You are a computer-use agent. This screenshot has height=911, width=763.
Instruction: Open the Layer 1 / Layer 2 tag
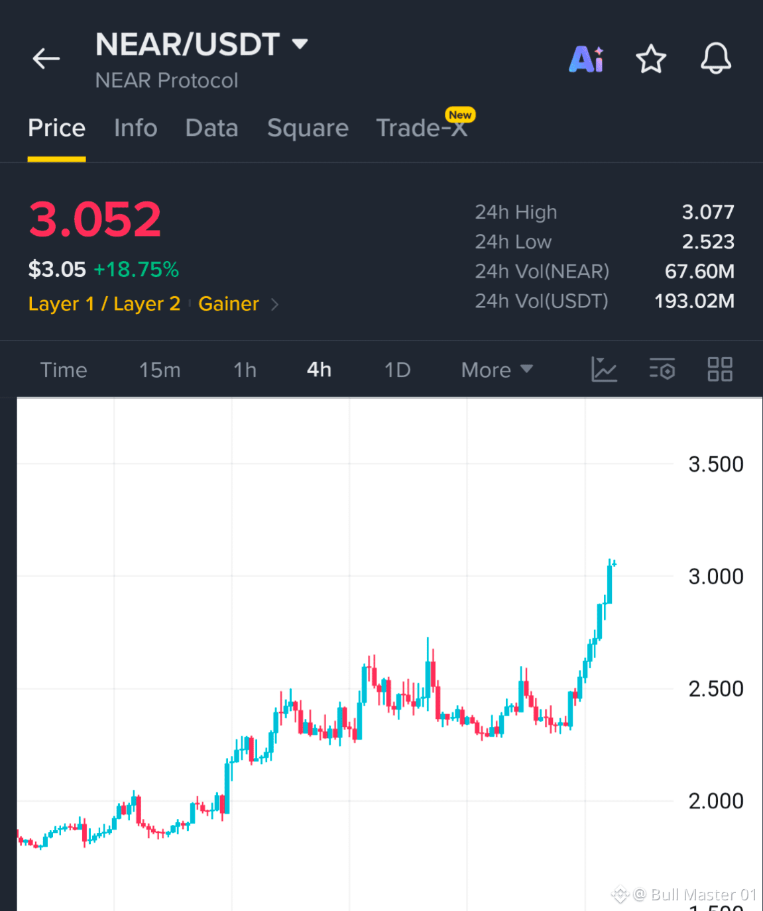click(104, 304)
